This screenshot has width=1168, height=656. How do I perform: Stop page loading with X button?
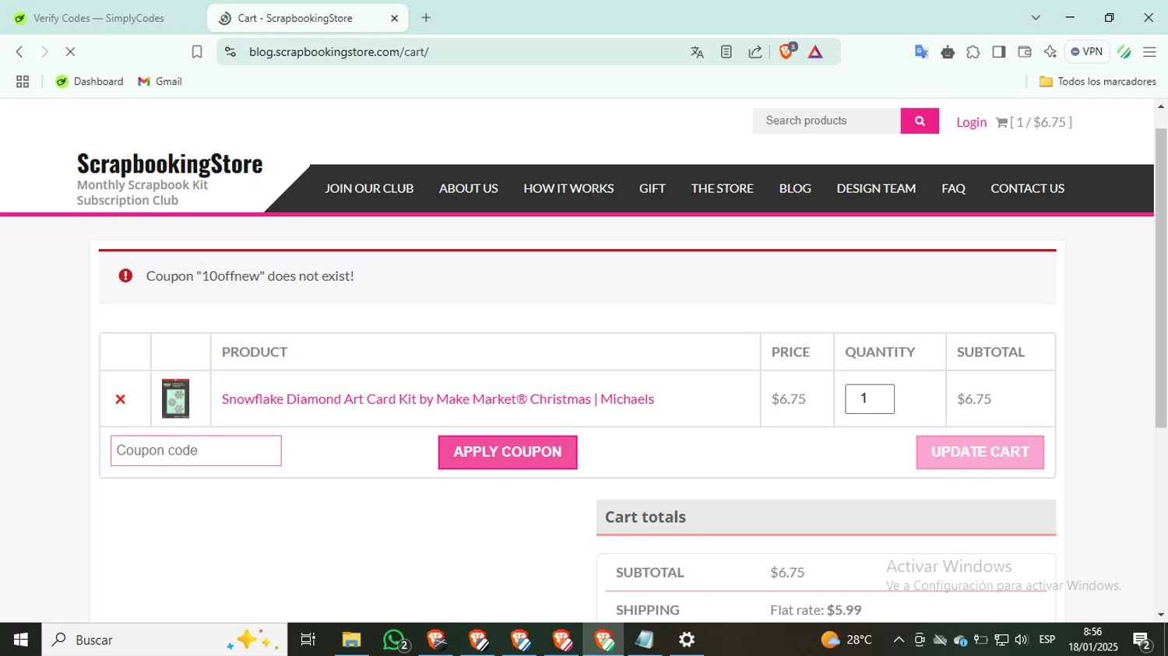tap(70, 51)
